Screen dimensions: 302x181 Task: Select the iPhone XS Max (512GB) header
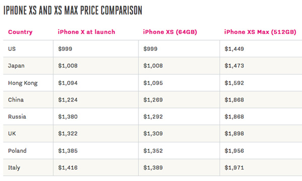260,32
